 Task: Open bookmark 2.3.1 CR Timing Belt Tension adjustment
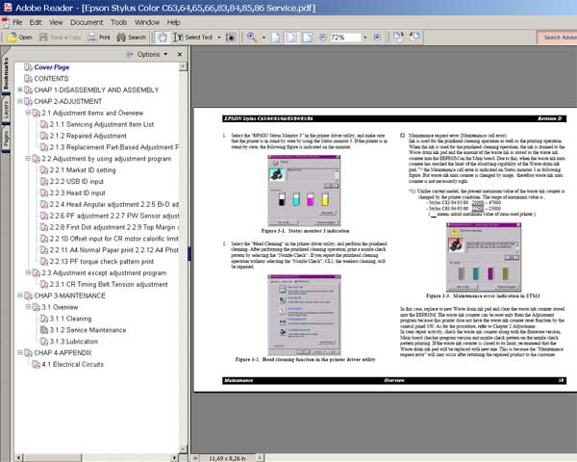109,284
